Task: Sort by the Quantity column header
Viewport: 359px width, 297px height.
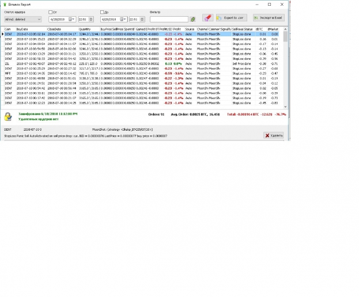Action: click(x=89, y=29)
